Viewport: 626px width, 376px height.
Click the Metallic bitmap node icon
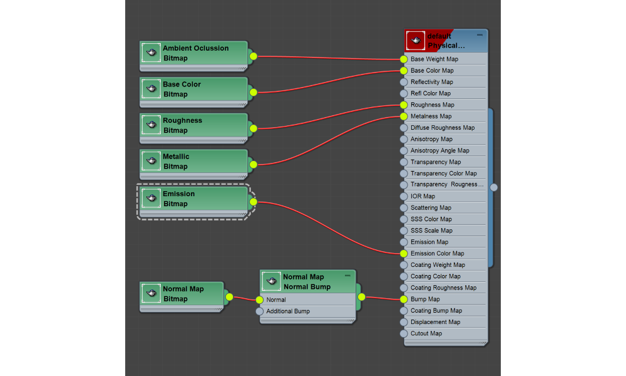151,161
